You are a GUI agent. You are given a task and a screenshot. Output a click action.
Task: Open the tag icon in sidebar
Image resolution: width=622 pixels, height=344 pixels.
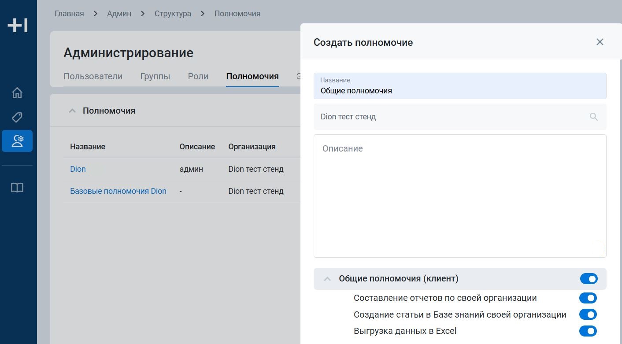tap(17, 117)
